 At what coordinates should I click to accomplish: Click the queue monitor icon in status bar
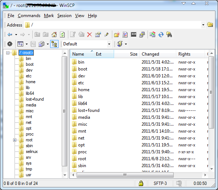(179, 183)
